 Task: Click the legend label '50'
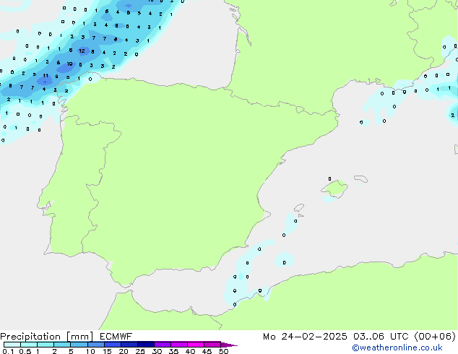pos(223,351)
